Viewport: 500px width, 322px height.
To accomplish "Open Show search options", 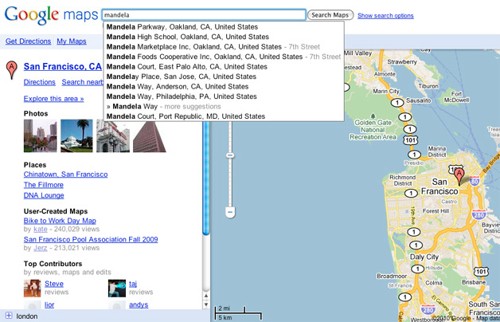I will [385, 16].
